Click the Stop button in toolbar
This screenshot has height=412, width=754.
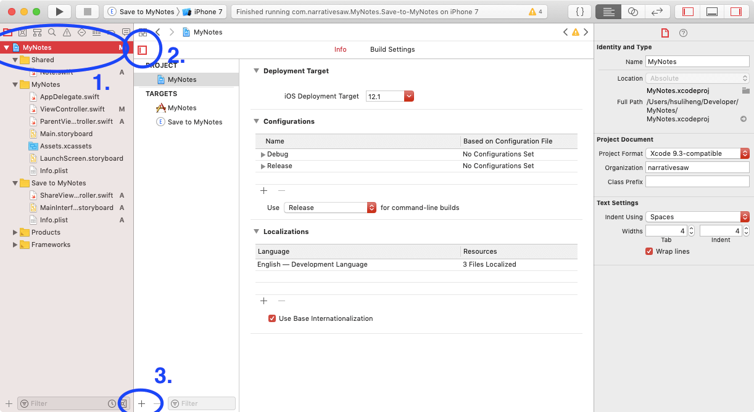pyautogui.click(x=87, y=12)
